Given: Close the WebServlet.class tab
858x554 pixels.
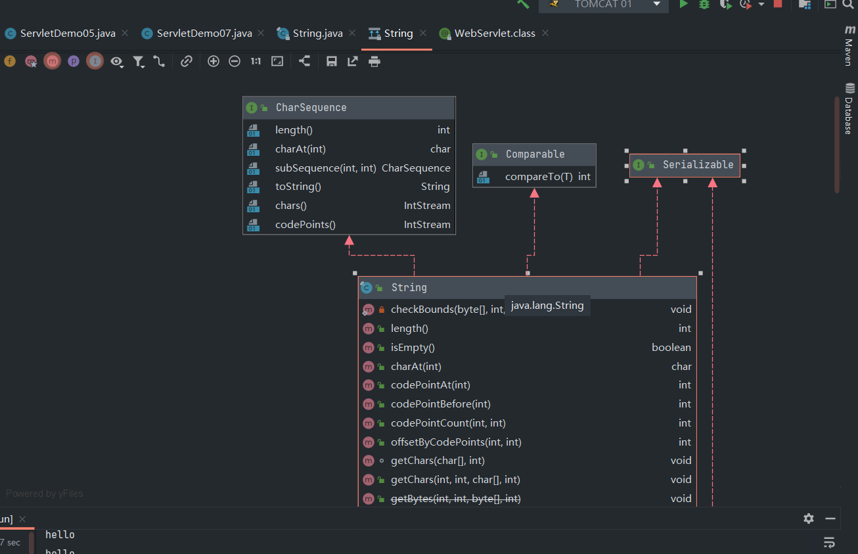Looking at the screenshot, I should tap(545, 33).
